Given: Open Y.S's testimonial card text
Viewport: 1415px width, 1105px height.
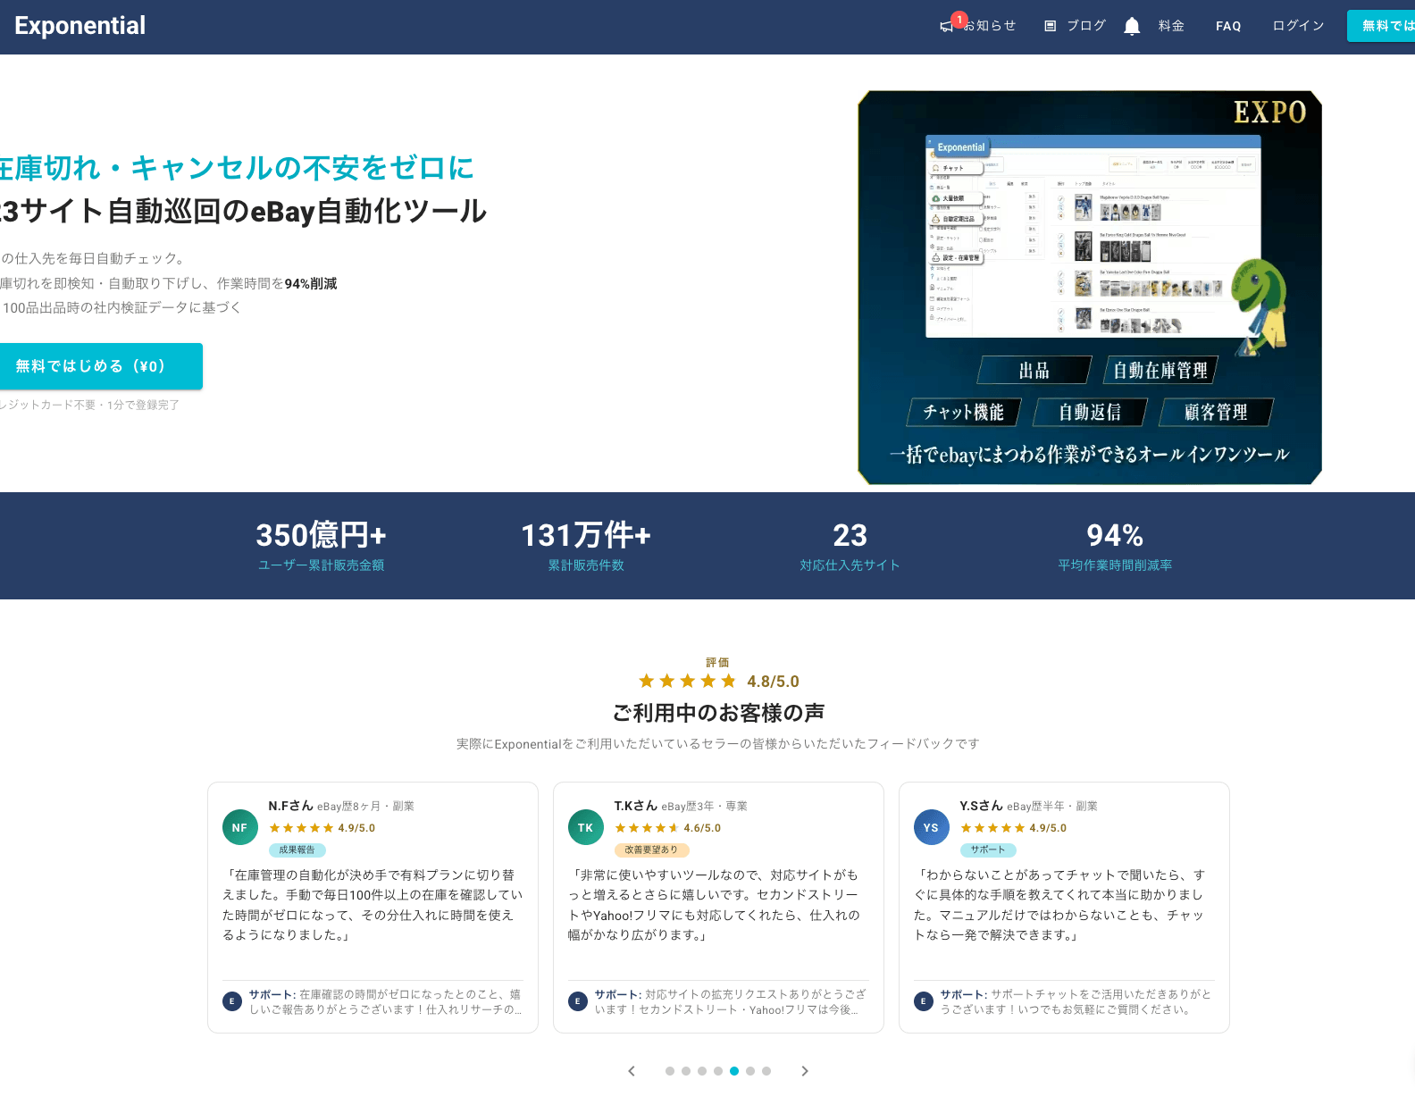Looking at the screenshot, I should [x=1064, y=905].
